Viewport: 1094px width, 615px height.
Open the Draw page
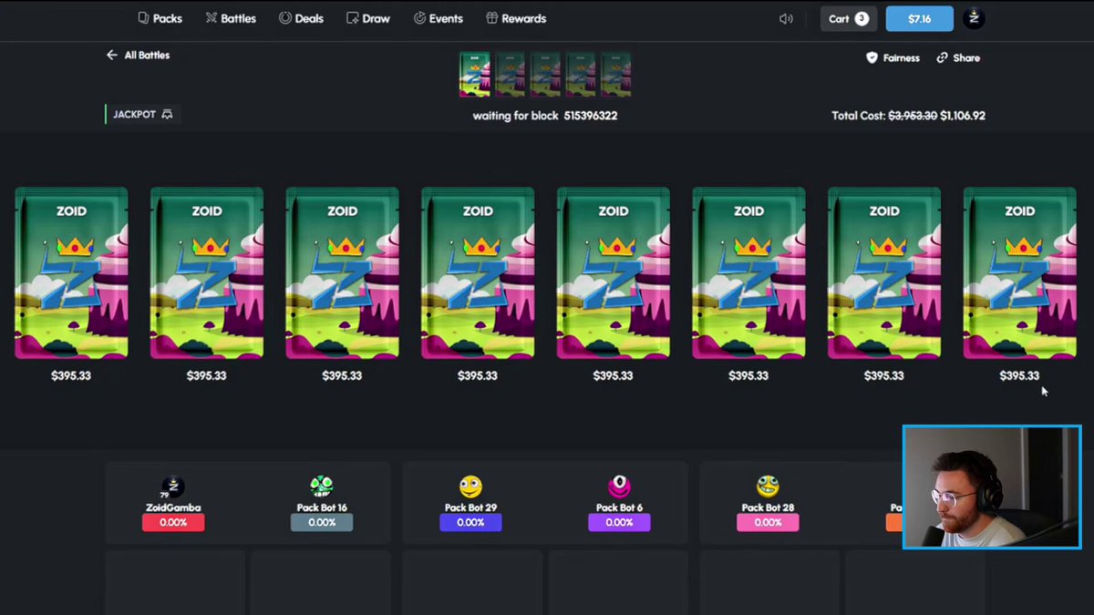(368, 18)
